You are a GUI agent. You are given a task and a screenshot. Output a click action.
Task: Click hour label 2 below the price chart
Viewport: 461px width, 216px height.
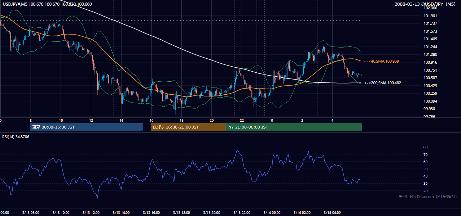(302, 121)
